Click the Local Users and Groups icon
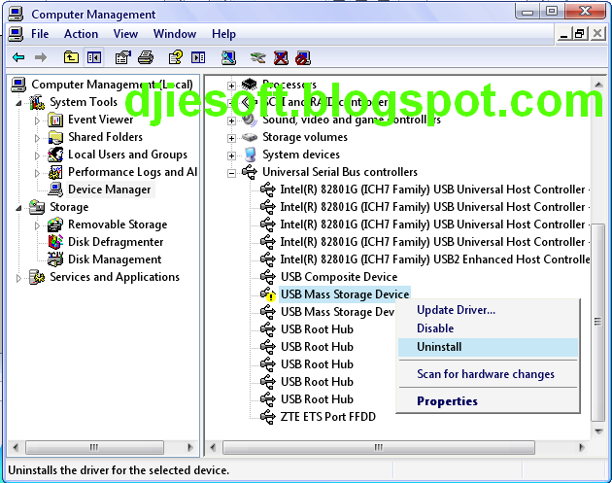This screenshot has height=483, width=612. click(55, 155)
